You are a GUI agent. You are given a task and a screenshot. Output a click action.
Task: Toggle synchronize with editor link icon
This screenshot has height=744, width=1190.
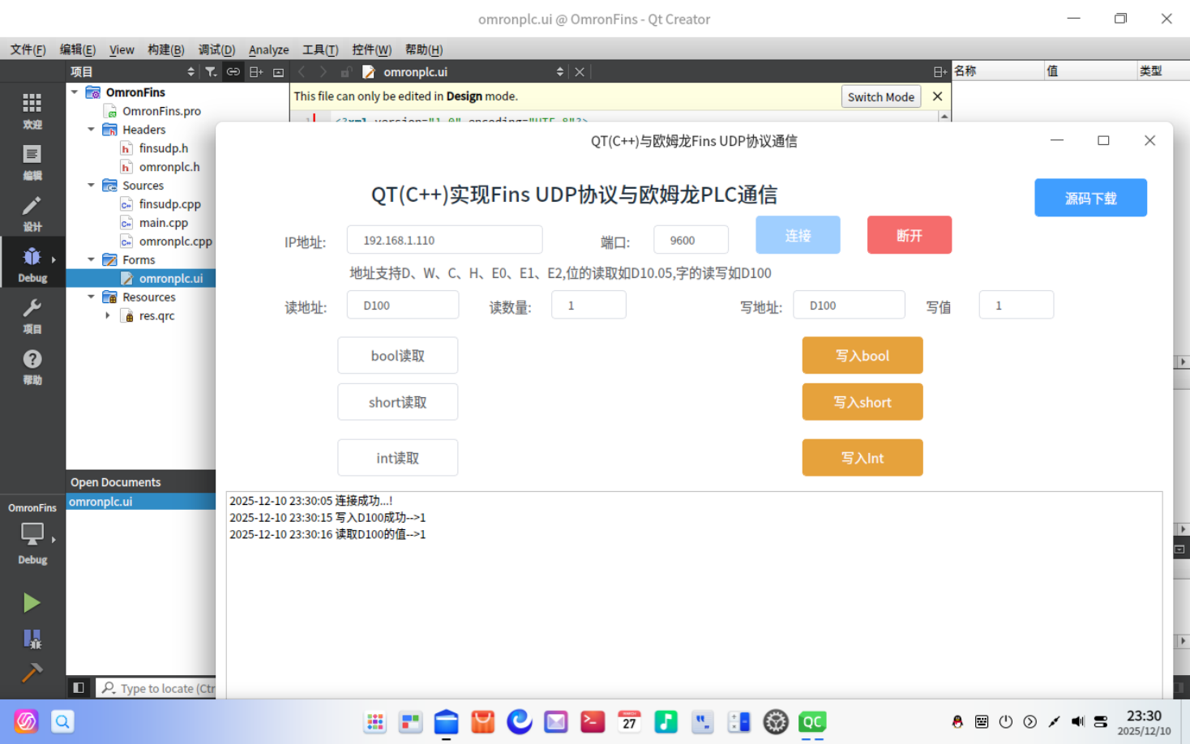point(233,72)
